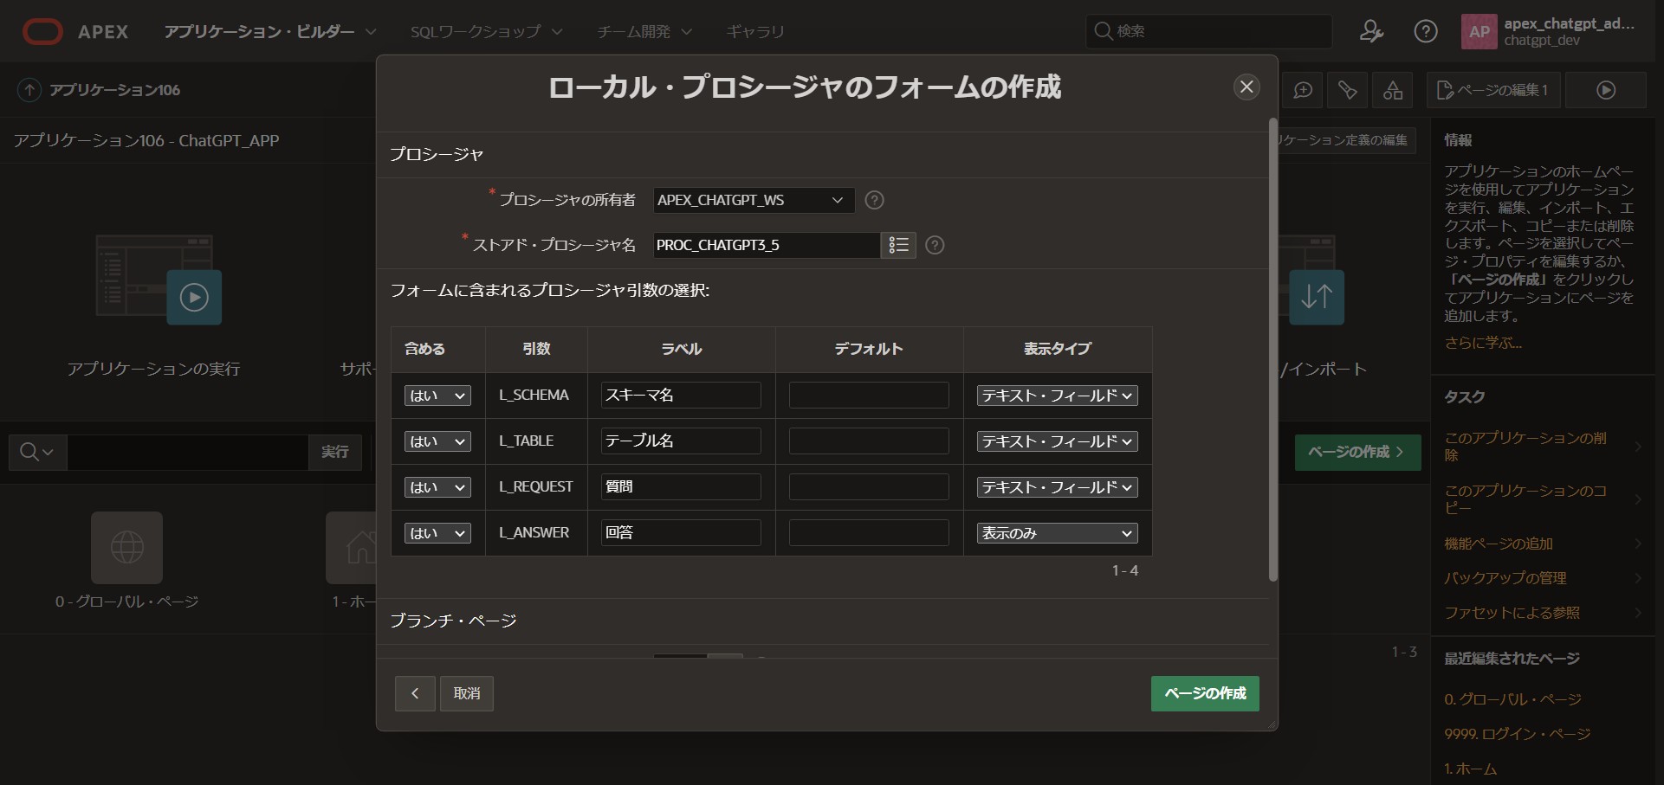1664x785 pixels.
Task: Click the search magnifier dropdown icon
Action: click(x=37, y=452)
